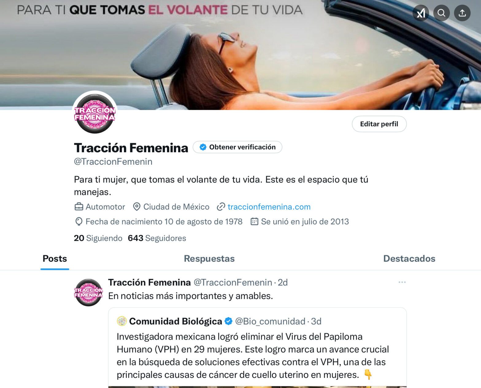Click the link chain icon beside website
This screenshot has height=388, width=481.
pos(221,207)
